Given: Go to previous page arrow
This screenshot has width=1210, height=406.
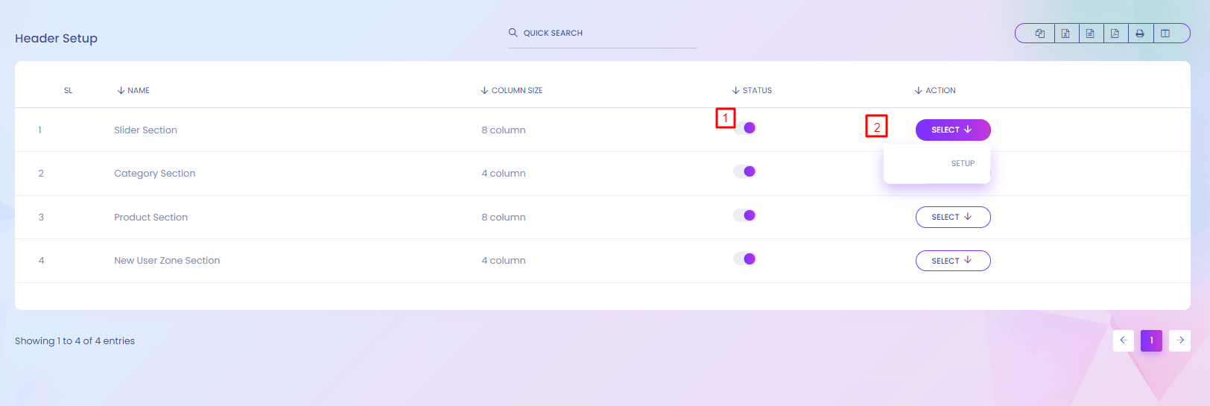Looking at the screenshot, I should 1123,340.
